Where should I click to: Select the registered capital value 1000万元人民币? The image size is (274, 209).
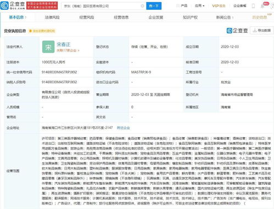(x=53, y=62)
